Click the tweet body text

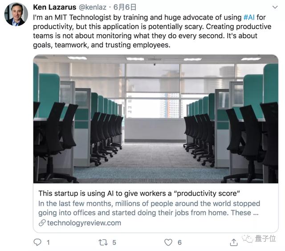pos(152,31)
